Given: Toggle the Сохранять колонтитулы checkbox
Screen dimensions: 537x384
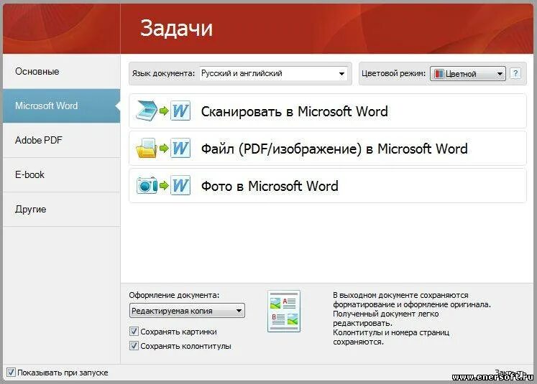Looking at the screenshot, I should [134, 346].
